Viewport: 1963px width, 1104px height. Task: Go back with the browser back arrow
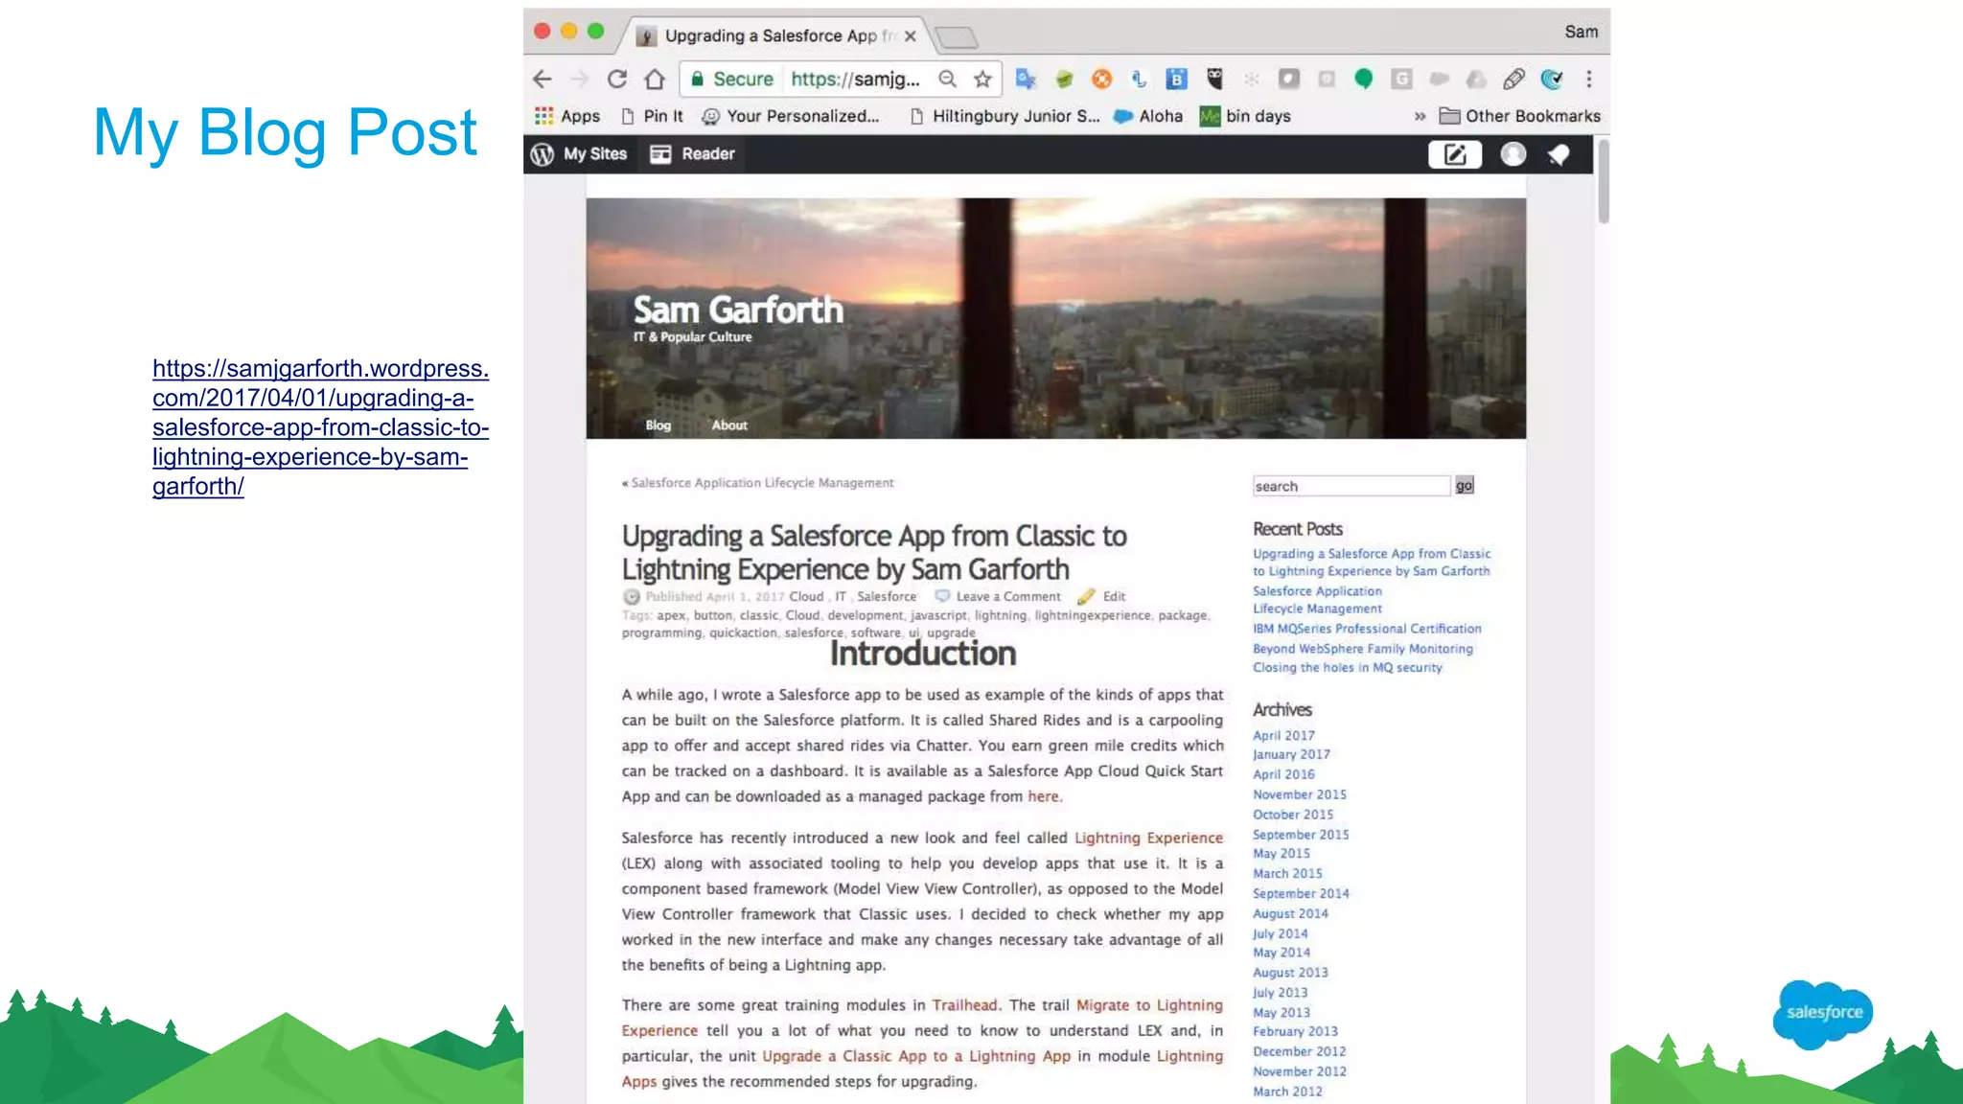pyautogui.click(x=543, y=80)
